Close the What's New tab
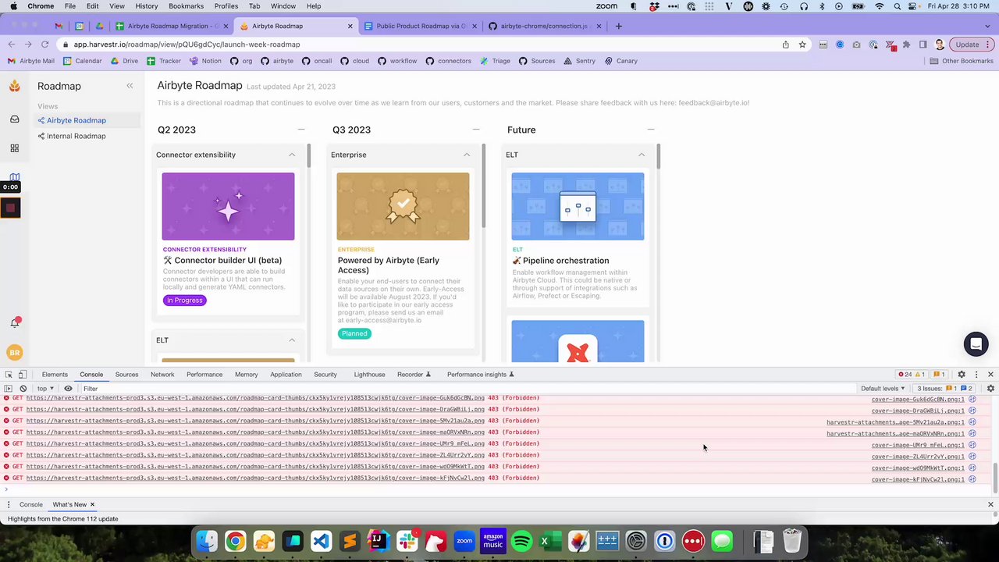This screenshot has height=562, width=999. 92,504
